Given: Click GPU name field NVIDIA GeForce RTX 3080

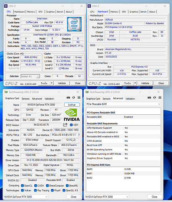Looking at the screenshot, I should 41,105.
